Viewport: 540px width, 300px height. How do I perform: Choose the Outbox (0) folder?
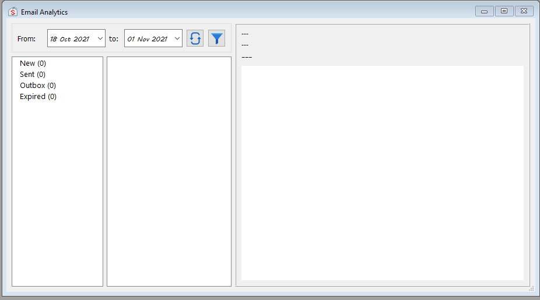coord(38,85)
